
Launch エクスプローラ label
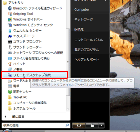tap(24, 36)
